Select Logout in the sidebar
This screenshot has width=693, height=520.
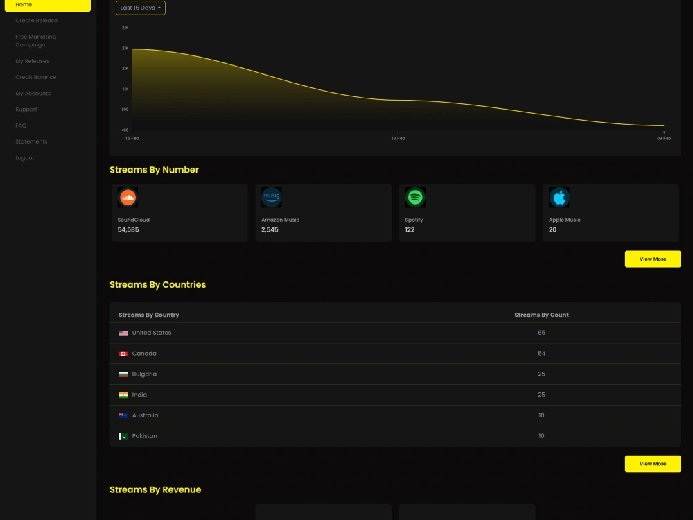25,158
